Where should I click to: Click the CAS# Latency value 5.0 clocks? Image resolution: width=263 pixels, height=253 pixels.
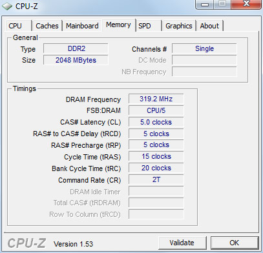[156, 122]
